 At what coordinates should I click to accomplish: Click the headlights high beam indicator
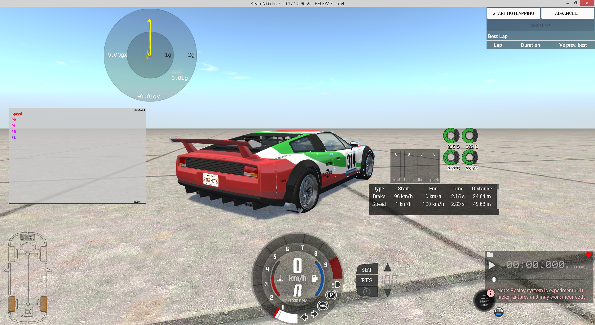pyautogui.click(x=336, y=284)
